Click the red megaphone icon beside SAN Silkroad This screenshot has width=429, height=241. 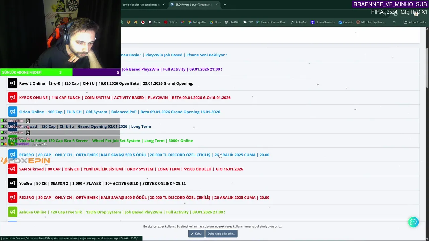12,169
